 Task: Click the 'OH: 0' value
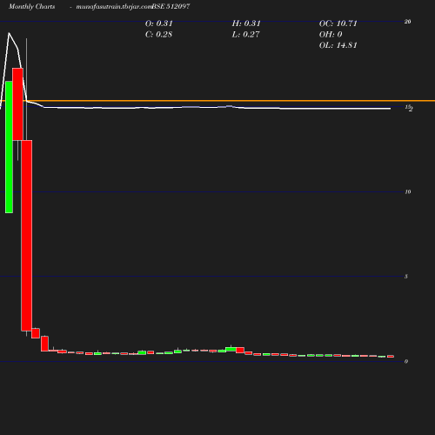[x=331, y=35]
